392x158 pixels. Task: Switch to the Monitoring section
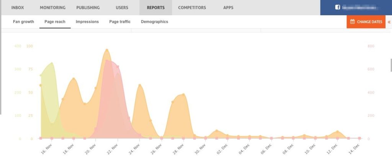[x=52, y=8]
